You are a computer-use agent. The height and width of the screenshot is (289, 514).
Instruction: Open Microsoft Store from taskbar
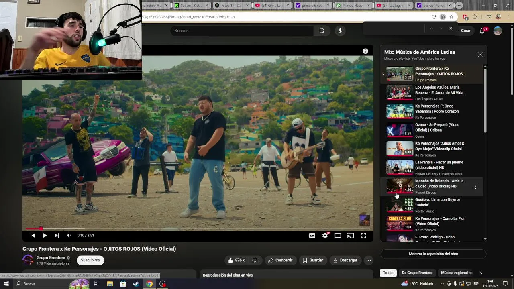click(x=123, y=284)
